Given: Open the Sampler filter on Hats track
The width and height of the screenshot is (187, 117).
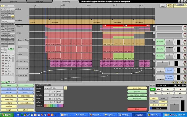Looking at the screenshot, I should point(160,56).
